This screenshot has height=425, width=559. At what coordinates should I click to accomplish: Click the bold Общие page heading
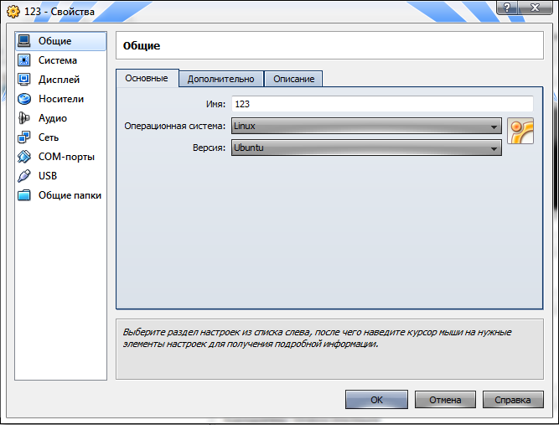[142, 45]
